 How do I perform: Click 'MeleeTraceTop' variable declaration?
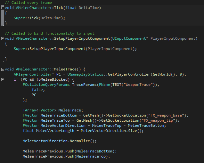click(x=55, y=120)
